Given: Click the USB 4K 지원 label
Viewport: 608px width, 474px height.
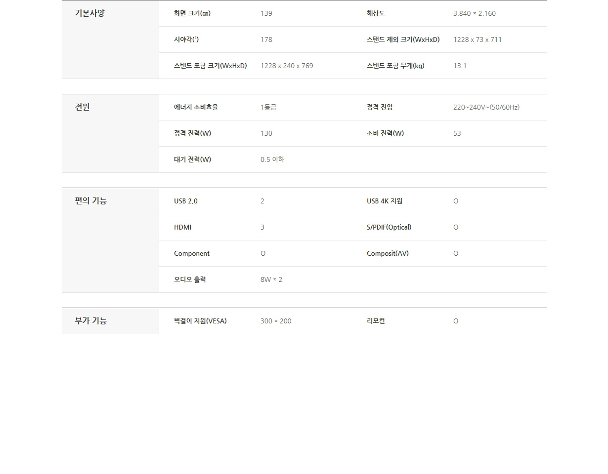Looking at the screenshot, I should [384, 201].
